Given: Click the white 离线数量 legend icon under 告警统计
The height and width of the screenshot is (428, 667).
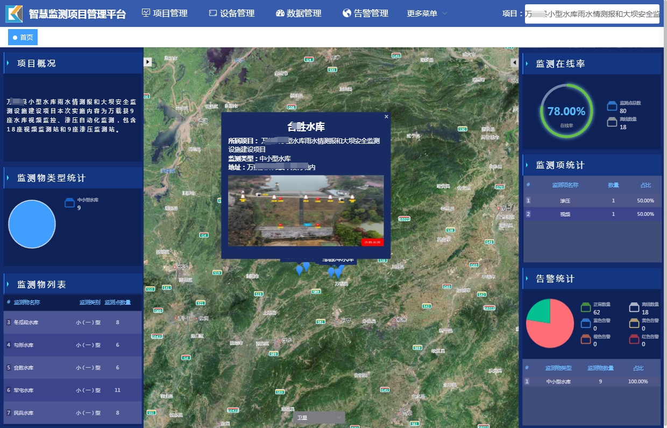Looking at the screenshot, I should pyautogui.click(x=635, y=308).
